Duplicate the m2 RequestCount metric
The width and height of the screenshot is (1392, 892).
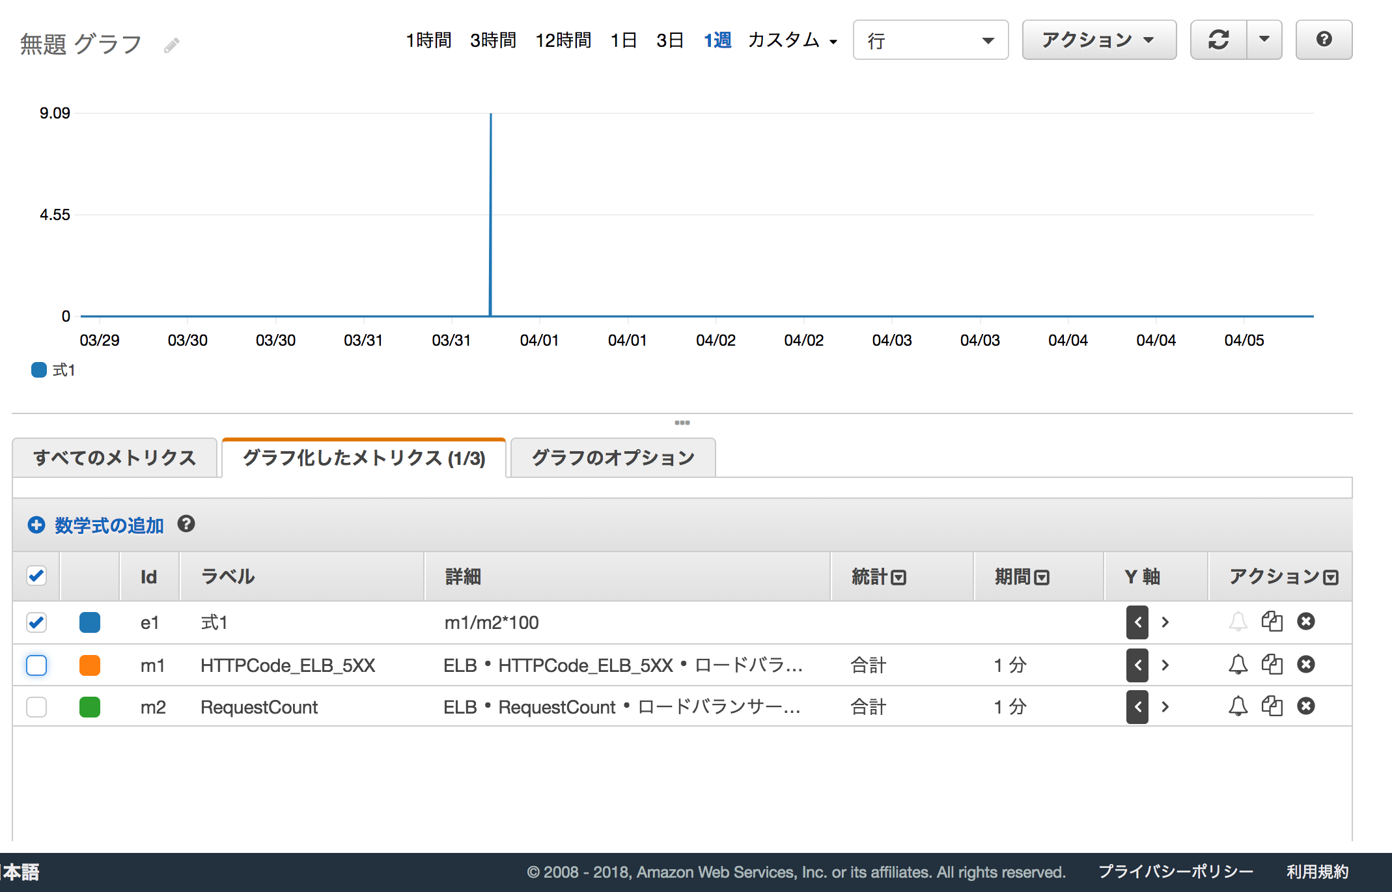pos(1272,706)
